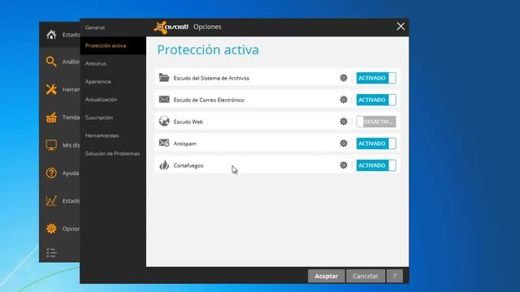520x292 pixels.
Task: Click the Protección activa heading
Action: point(208,49)
